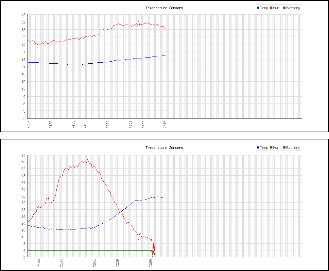Click x-axis label 7087 in top chart

[x=28, y=124]
